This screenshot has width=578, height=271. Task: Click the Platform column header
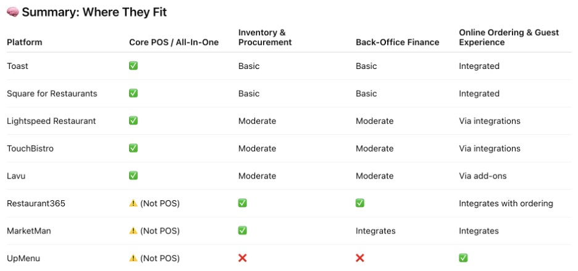coord(25,42)
